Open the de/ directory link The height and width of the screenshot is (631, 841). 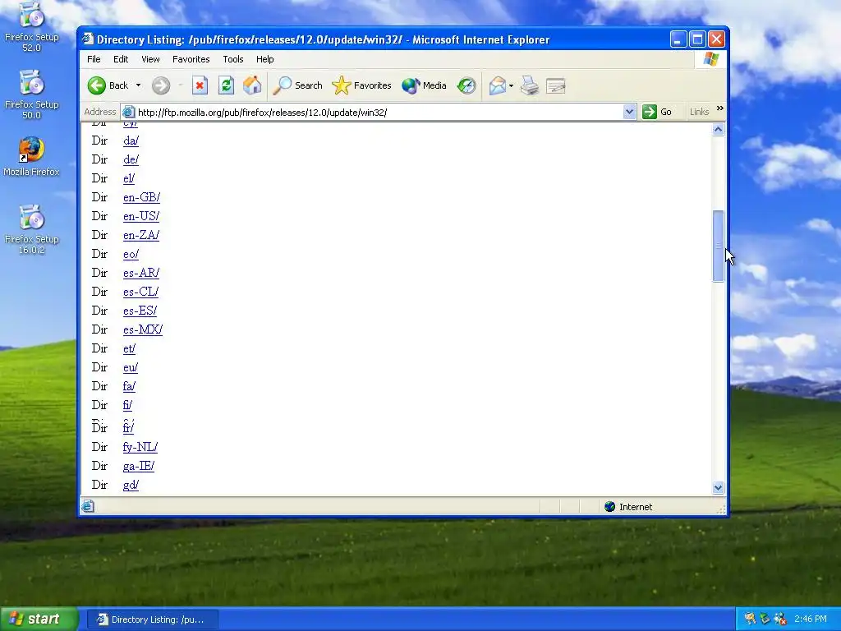(131, 159)
